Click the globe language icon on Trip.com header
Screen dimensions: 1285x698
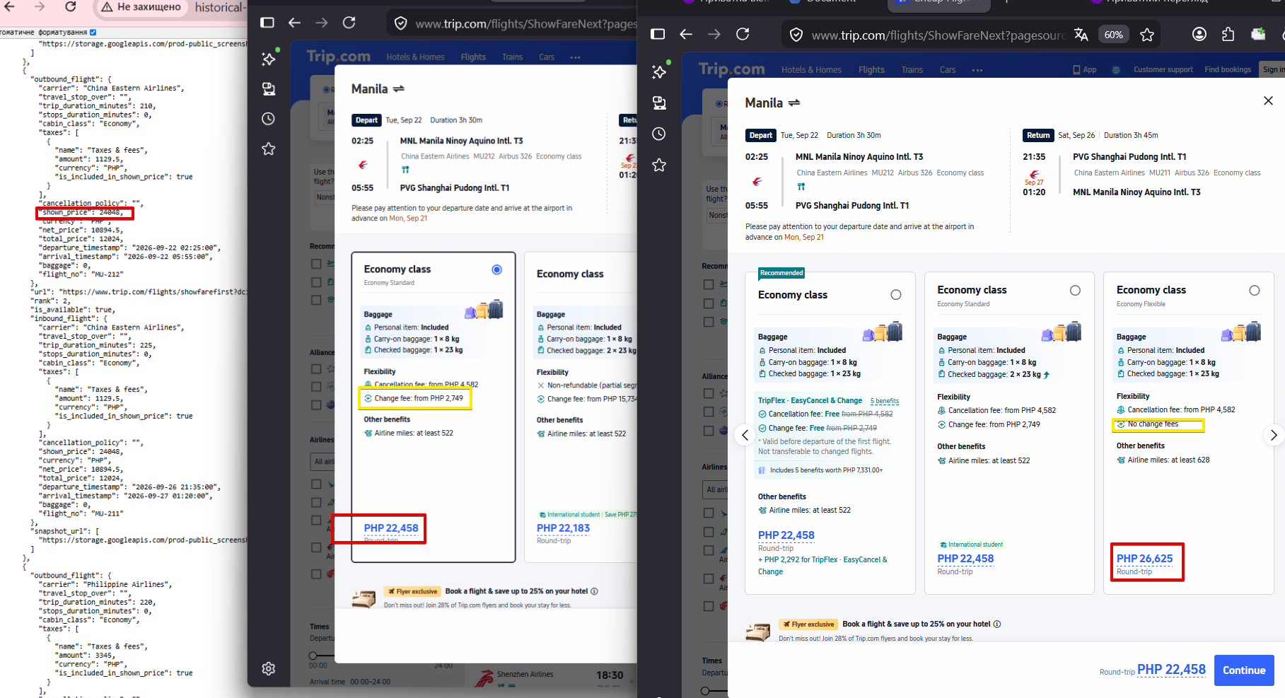(x=1116, y=70)
